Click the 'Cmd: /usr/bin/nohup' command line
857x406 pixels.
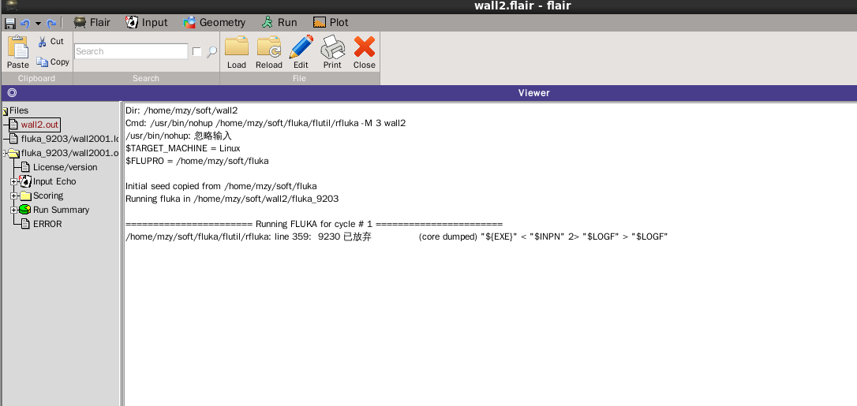pyautogui.click(x=266, y=123)
